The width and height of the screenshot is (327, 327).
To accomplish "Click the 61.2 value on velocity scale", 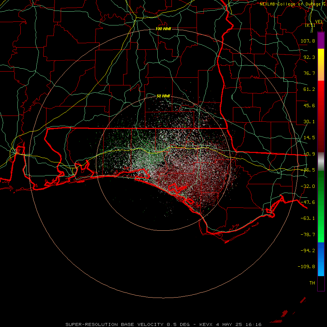I will (x=309, y=89).
